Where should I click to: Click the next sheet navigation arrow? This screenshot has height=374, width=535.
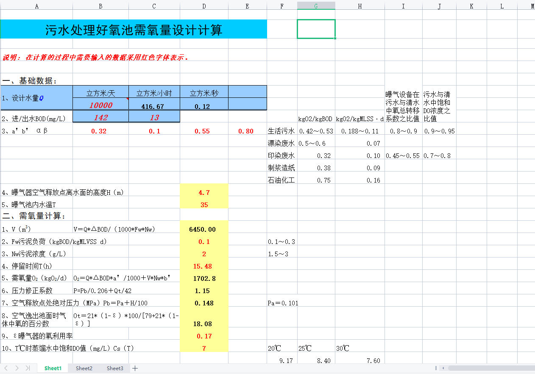coord(17,368)
